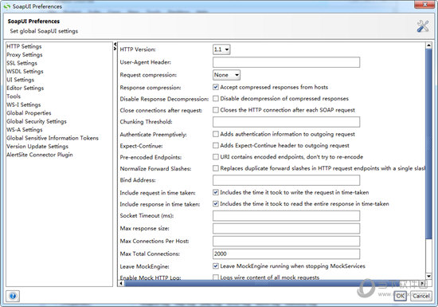Click the Set global SoapUI settings subtitle
The width and height of the screenshot is (438, 307).
pyautogui.click(x=44, y=31)
